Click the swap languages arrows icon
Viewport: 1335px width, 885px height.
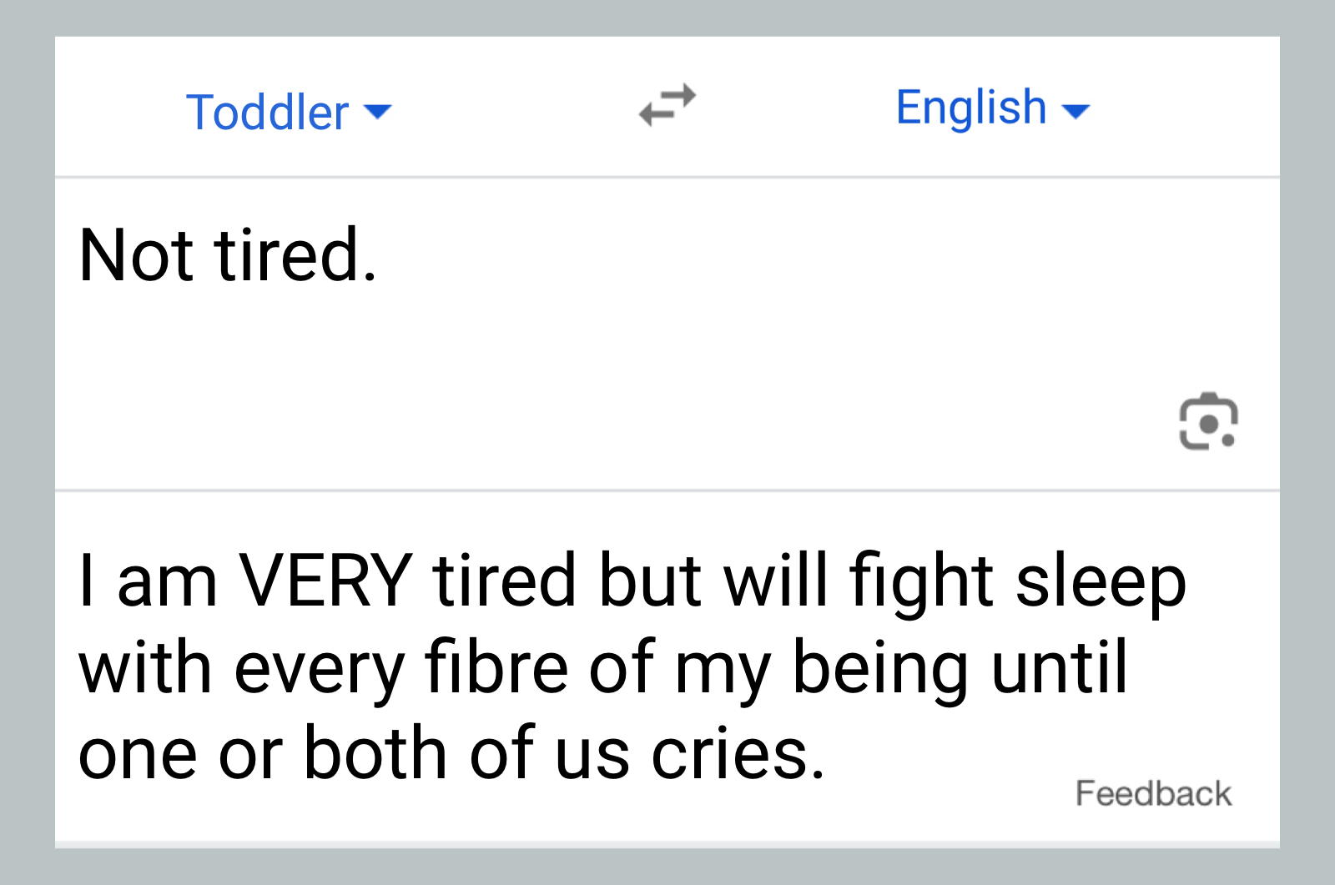pos(667,105)
